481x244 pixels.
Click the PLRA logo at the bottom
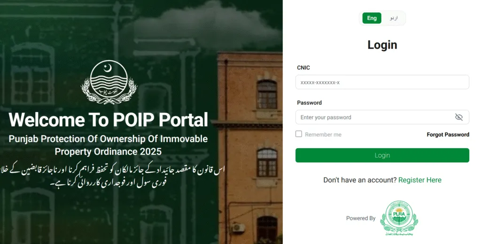tap(399, 218)
